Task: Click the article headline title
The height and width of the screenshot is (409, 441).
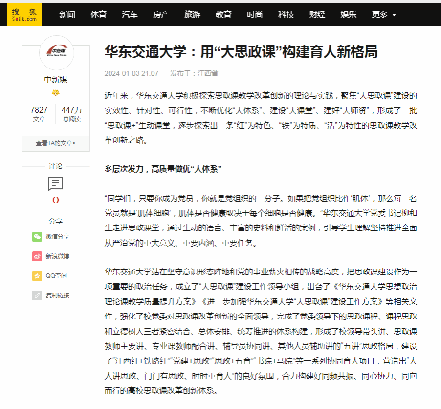Action: (241, 53)
